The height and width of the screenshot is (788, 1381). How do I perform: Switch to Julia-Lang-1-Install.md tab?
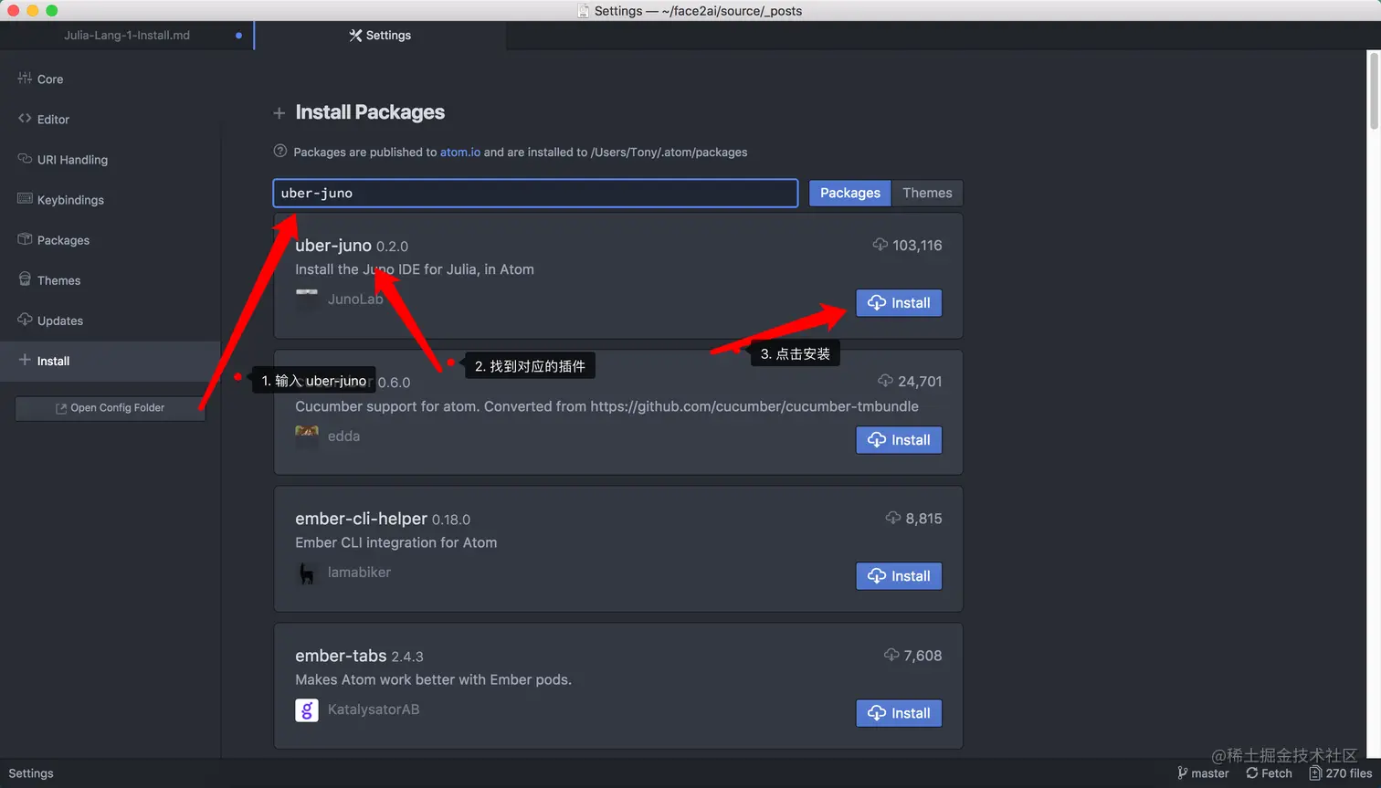(127, 36)
